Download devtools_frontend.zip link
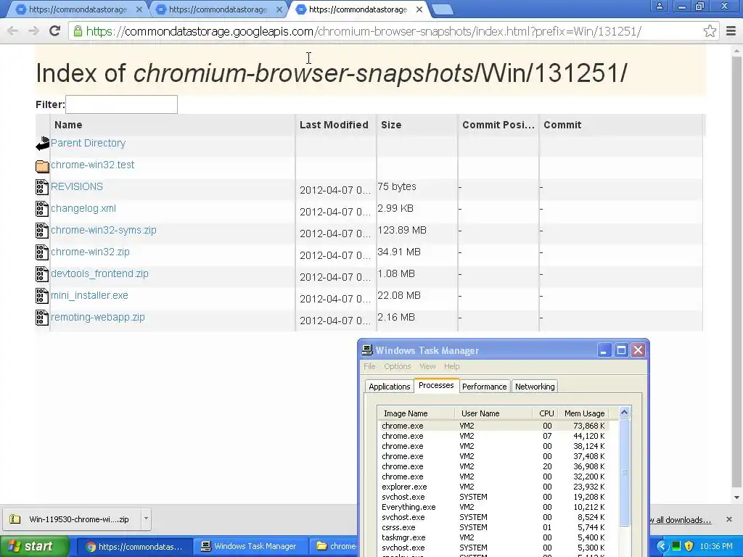743x557 pixels. pyautogui.click(x=99, y=273)
